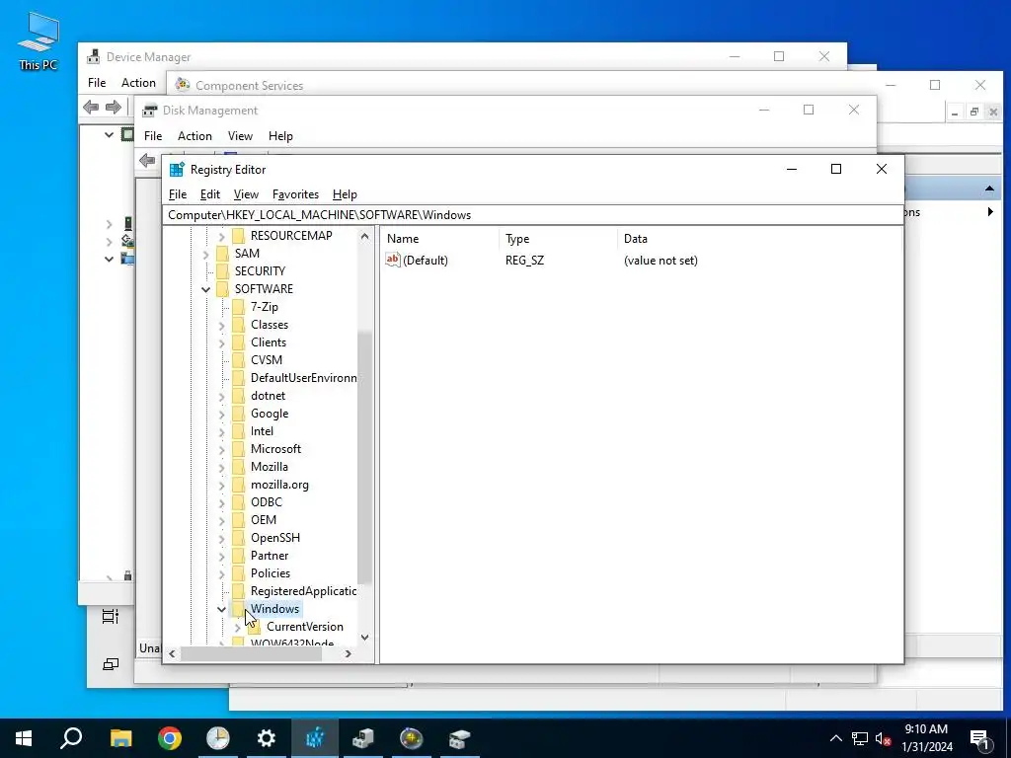Select the WOW6432Node key
This screenshot has width=1011, height=758.
292,643
